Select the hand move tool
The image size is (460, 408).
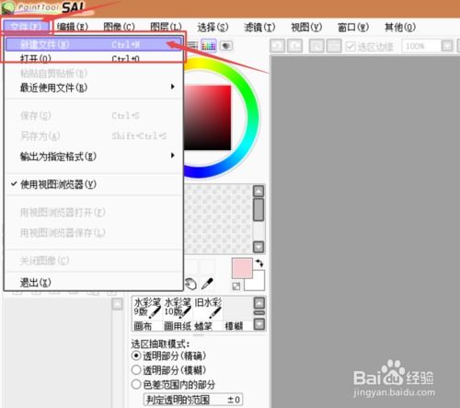point(191,284)
